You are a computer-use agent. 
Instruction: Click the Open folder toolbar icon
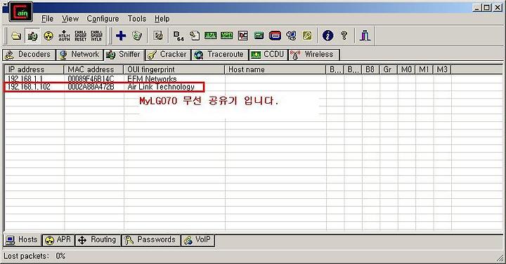click(16, 36)
